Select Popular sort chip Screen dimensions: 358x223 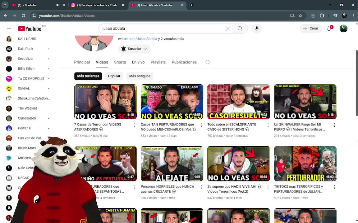coord(114,76)
